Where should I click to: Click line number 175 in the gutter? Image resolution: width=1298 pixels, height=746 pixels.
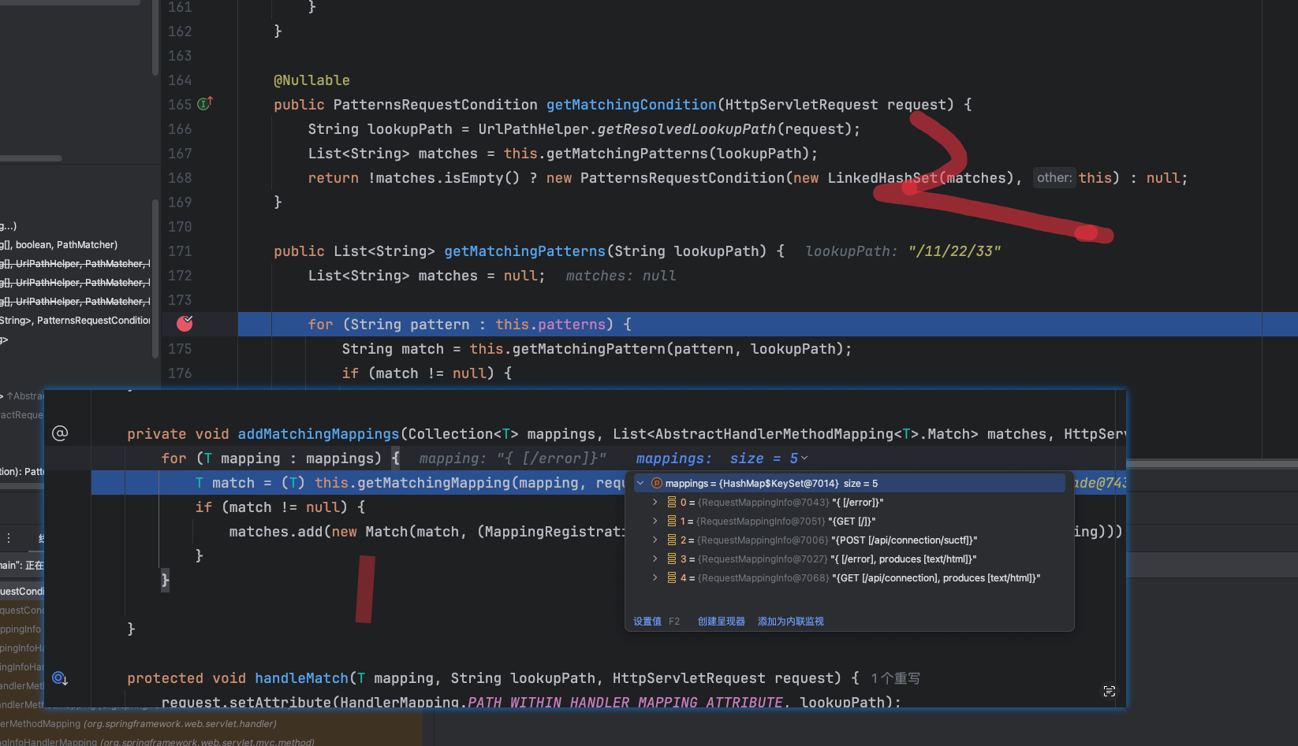click(x=180, y=349)
